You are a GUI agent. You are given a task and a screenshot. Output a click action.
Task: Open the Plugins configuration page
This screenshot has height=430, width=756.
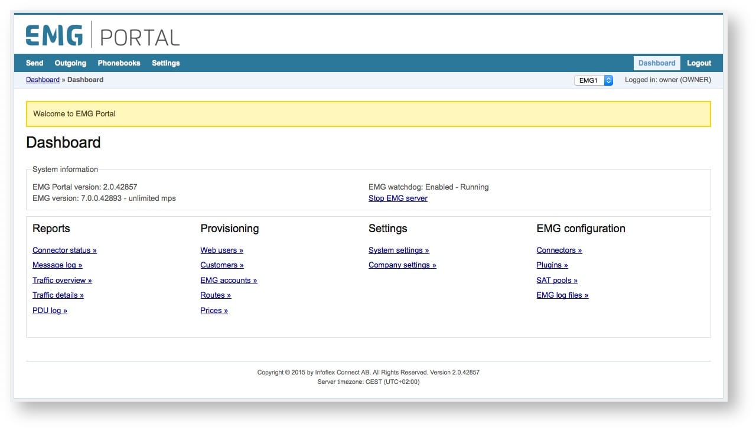click(x=552, y=265)
